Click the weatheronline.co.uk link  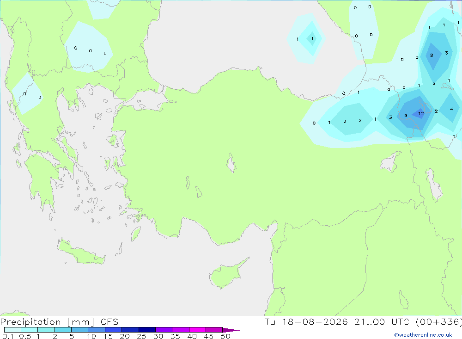pyautogui.click(x=423, y=335)
